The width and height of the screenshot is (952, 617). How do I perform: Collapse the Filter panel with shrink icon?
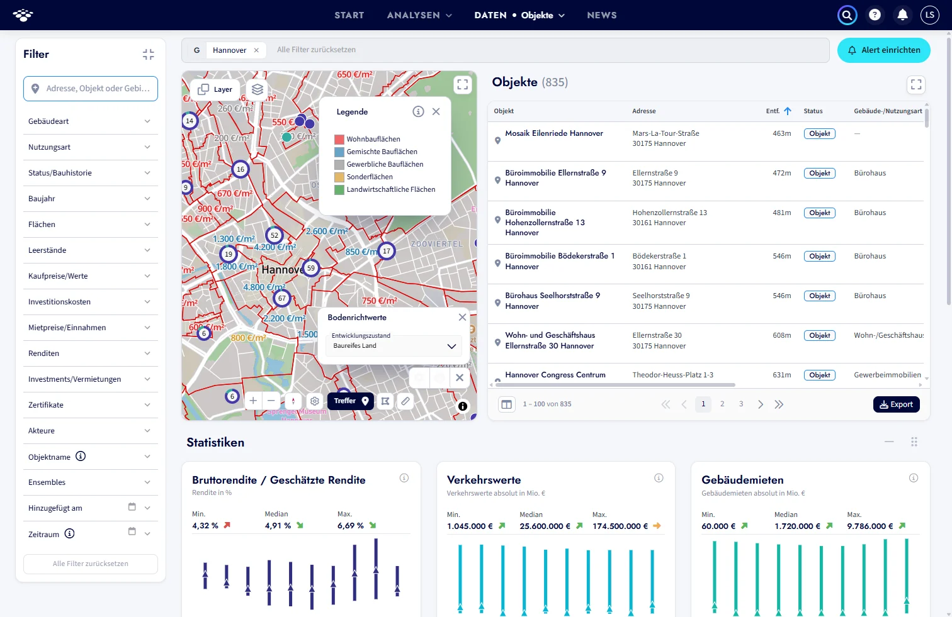[149, 55]
